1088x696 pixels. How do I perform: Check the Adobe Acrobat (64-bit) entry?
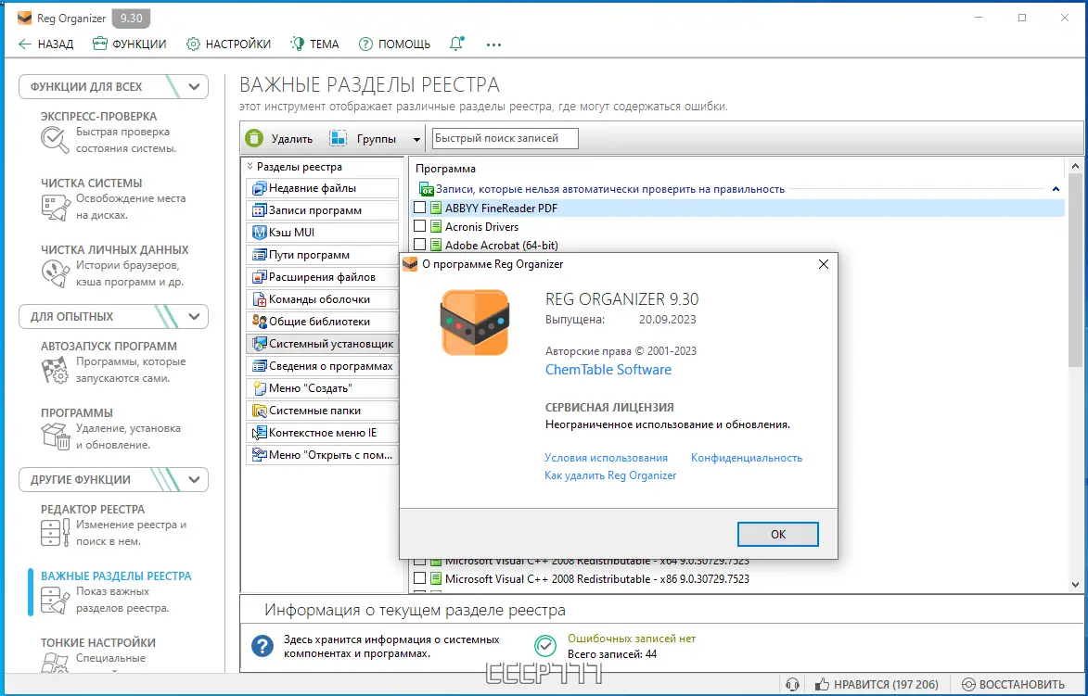[x=420, y=245]
